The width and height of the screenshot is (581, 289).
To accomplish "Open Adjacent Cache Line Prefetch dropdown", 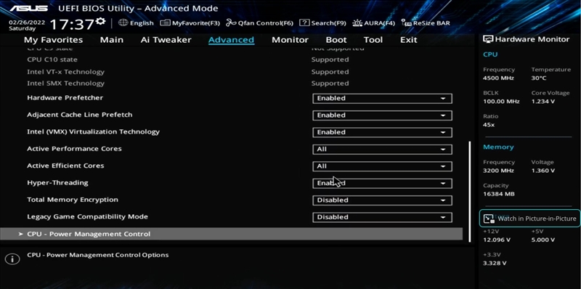I will (x=382, y=115).
